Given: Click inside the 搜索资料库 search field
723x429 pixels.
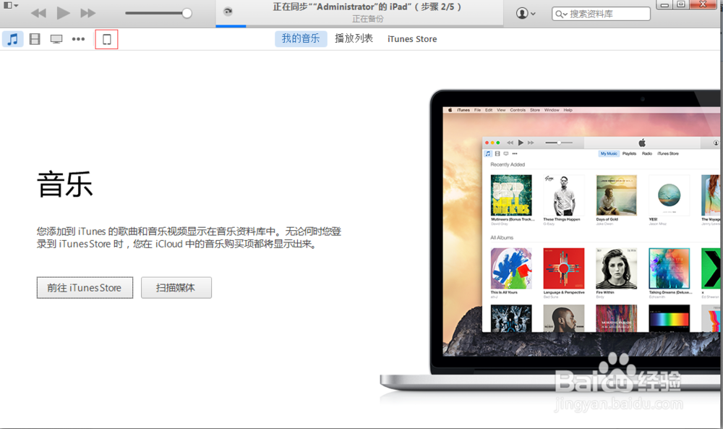Looking at the screenshot, I should 607,13.
